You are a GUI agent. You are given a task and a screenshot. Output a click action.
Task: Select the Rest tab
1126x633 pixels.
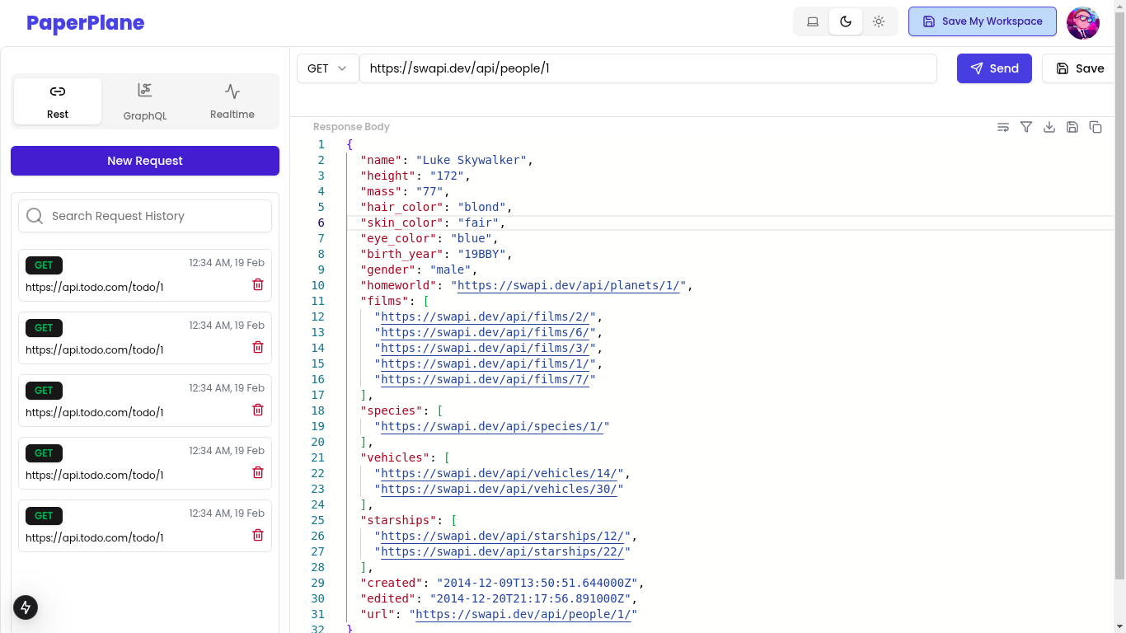(x=58, y=101)
